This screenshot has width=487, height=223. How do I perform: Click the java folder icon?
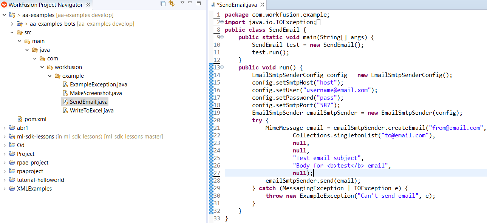[35, 50]
